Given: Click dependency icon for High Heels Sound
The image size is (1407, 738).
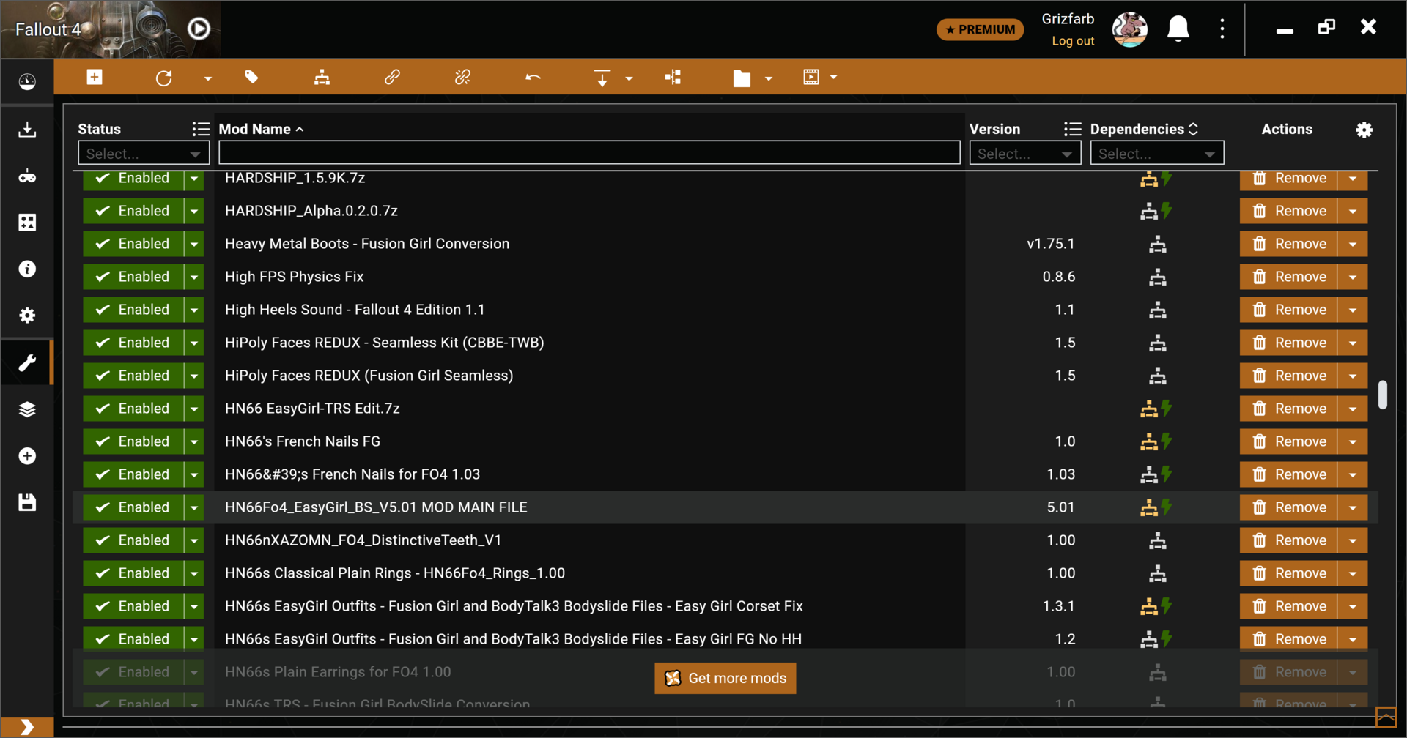Looking at the screenshot, I should 1157,310.
